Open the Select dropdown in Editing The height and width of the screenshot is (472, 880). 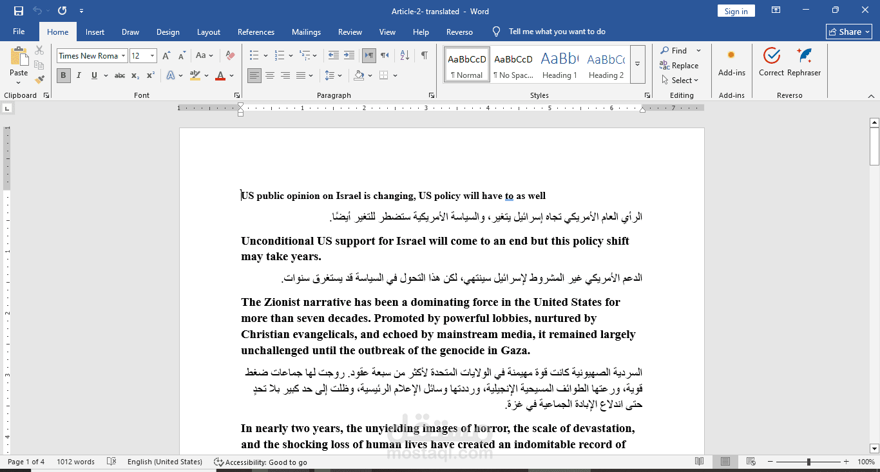[x=680, y=80]
